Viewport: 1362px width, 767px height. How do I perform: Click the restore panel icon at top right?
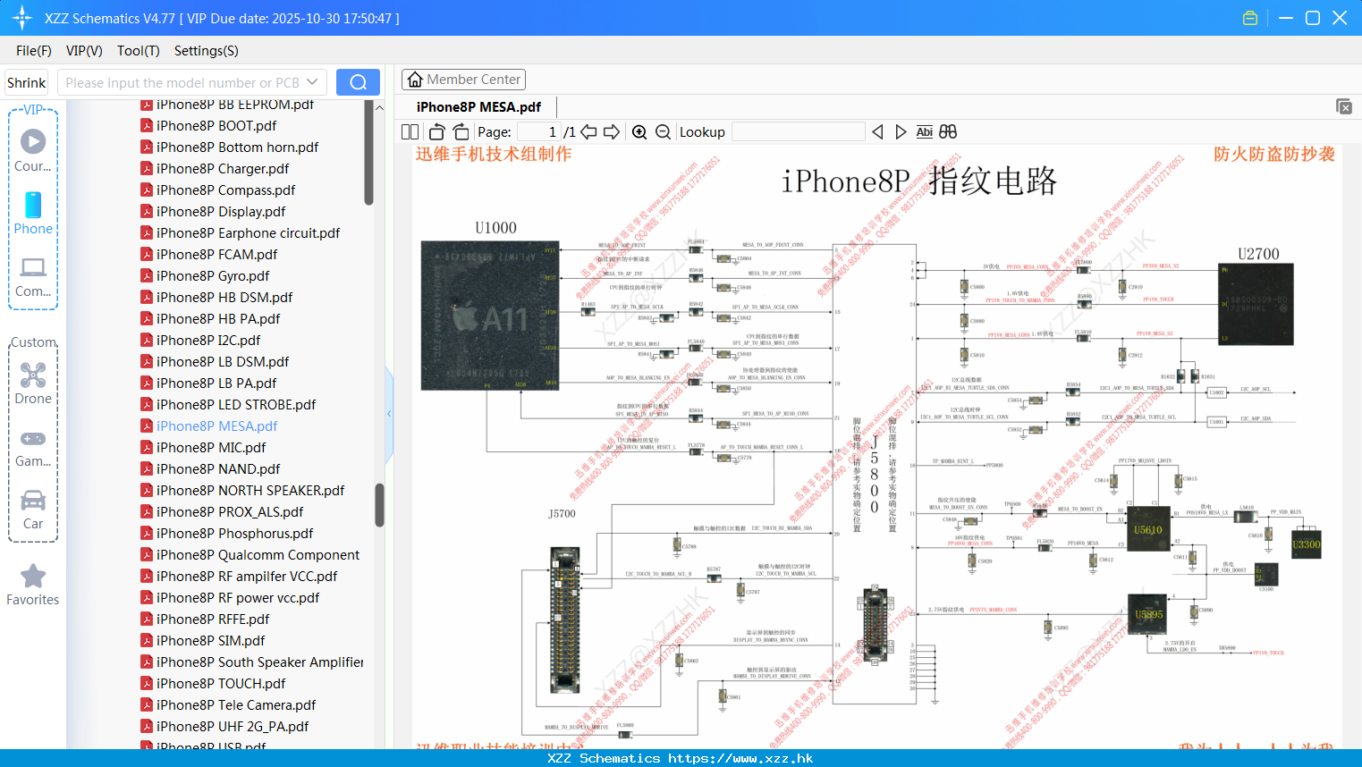(x=1344, y=106)
